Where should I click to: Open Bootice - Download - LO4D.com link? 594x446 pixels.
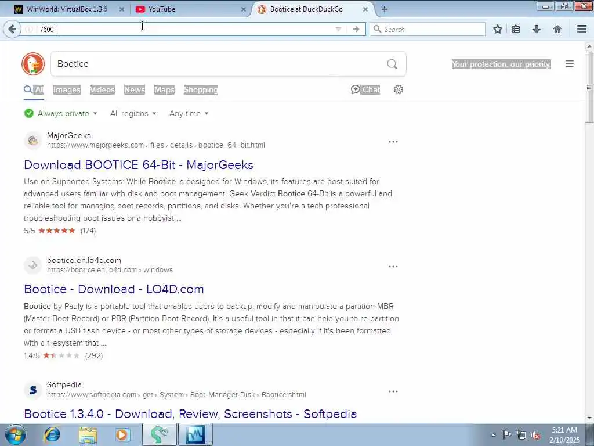(114, 289)
